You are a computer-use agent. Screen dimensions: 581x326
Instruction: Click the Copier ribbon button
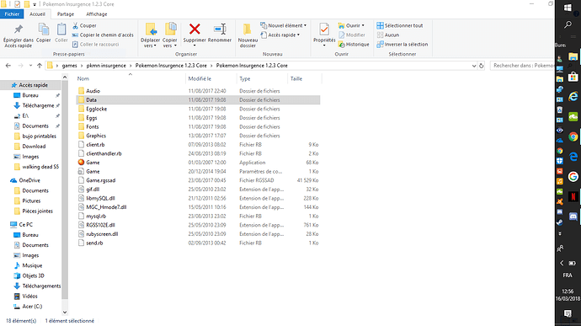tap(43, 34)
